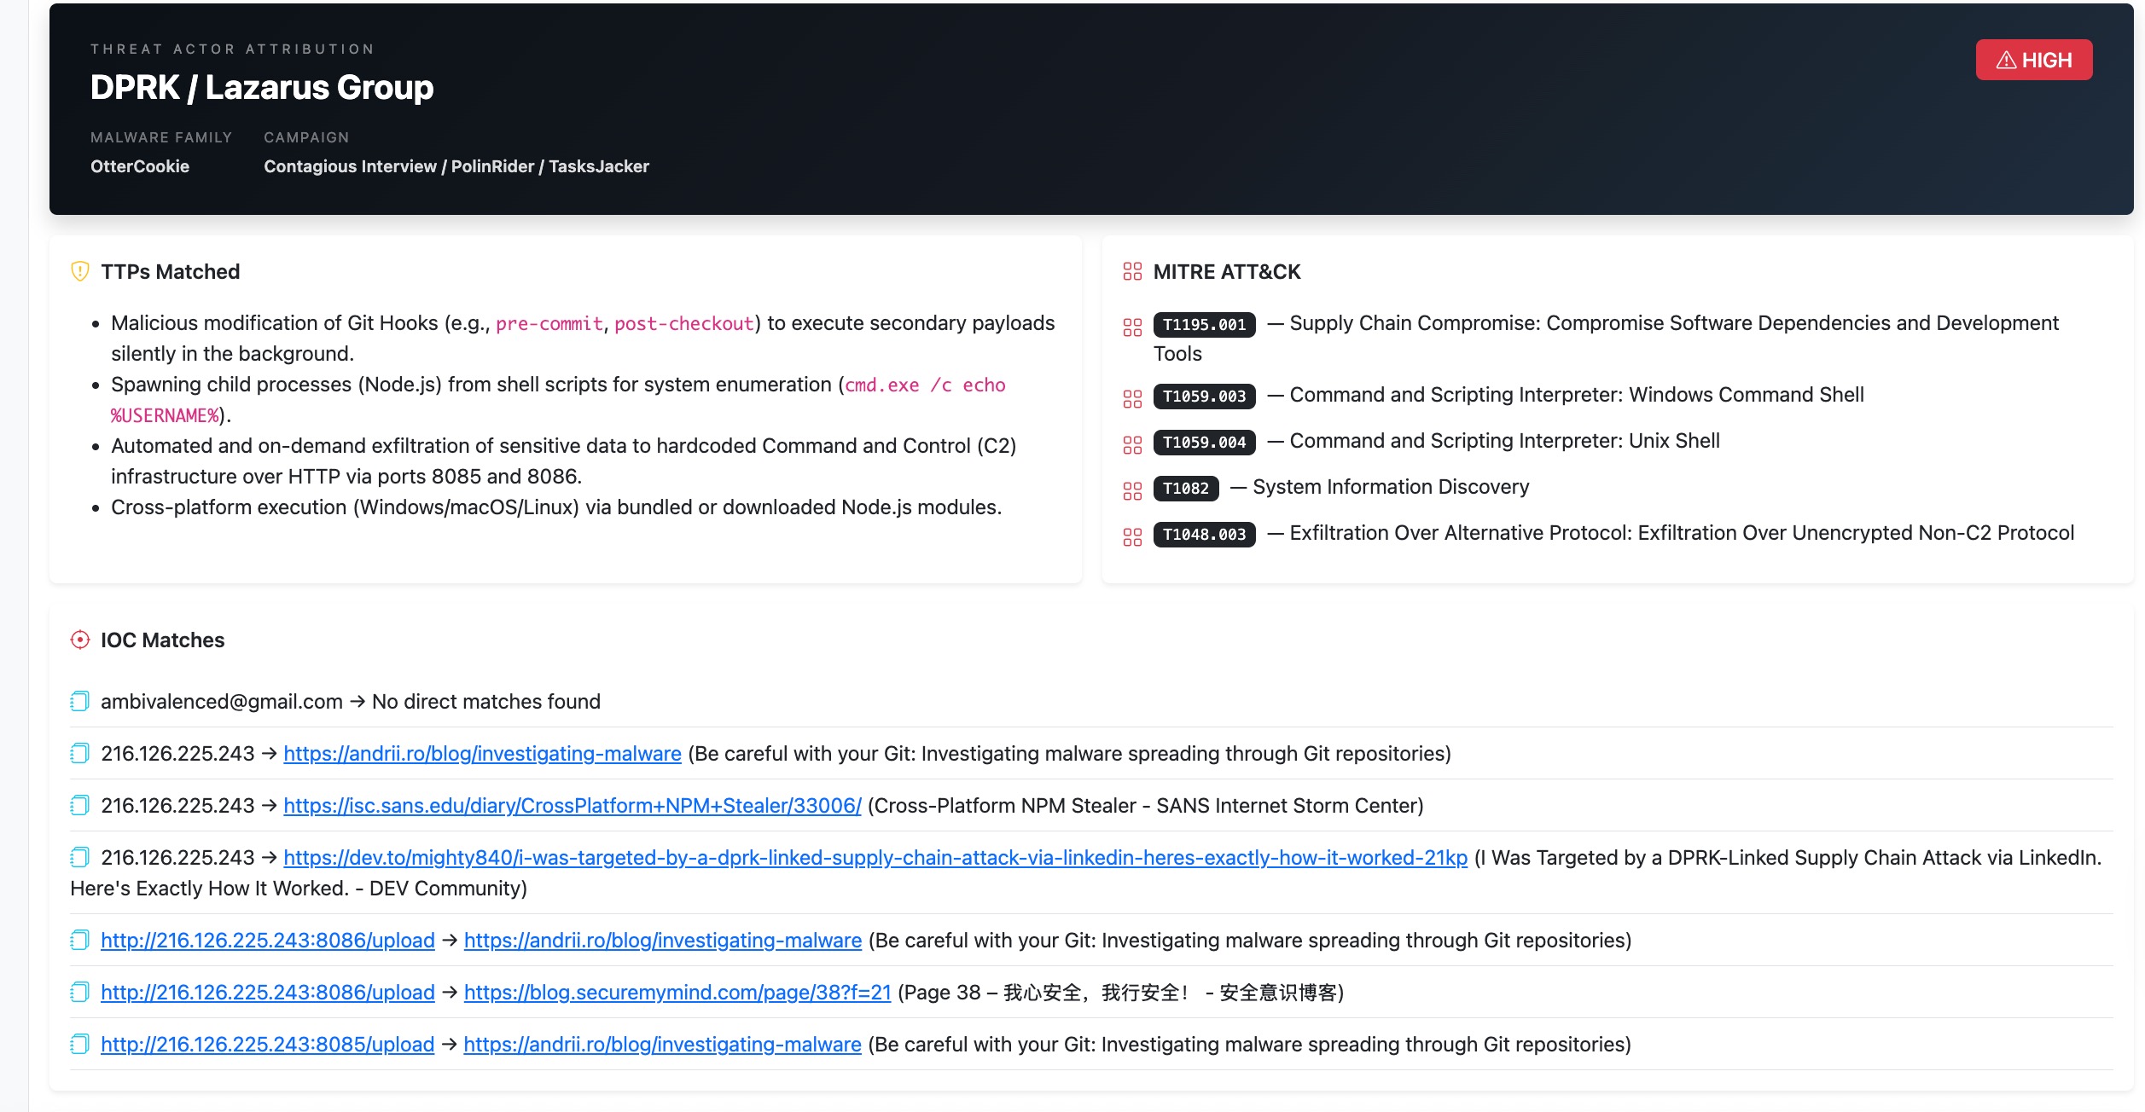The height and width of the screenshot is (1112, 2145).
Task: Open the isc.sans.edu CrossPlatform NPM Stealer link
Action: click(x=573, y=806)
